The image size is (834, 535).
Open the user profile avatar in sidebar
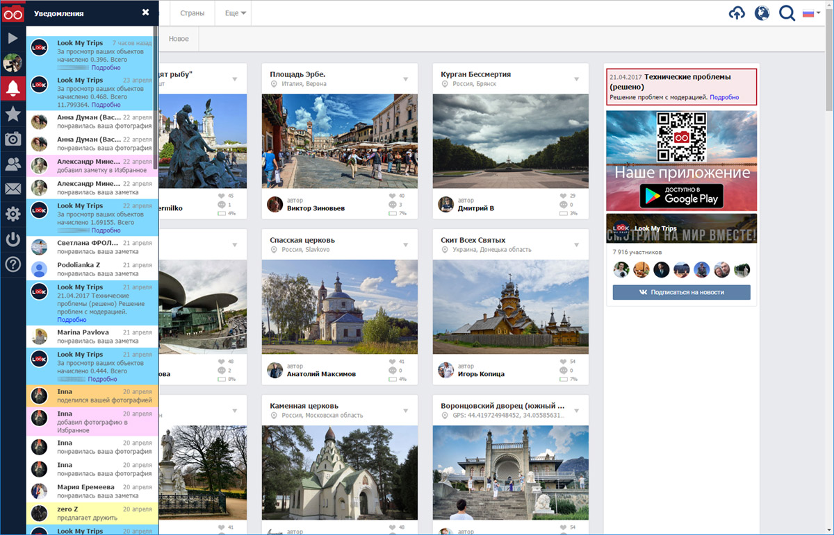pos(13,63)
